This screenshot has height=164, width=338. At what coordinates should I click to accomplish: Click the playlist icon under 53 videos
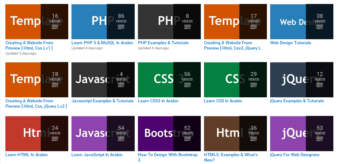(319, 139)
